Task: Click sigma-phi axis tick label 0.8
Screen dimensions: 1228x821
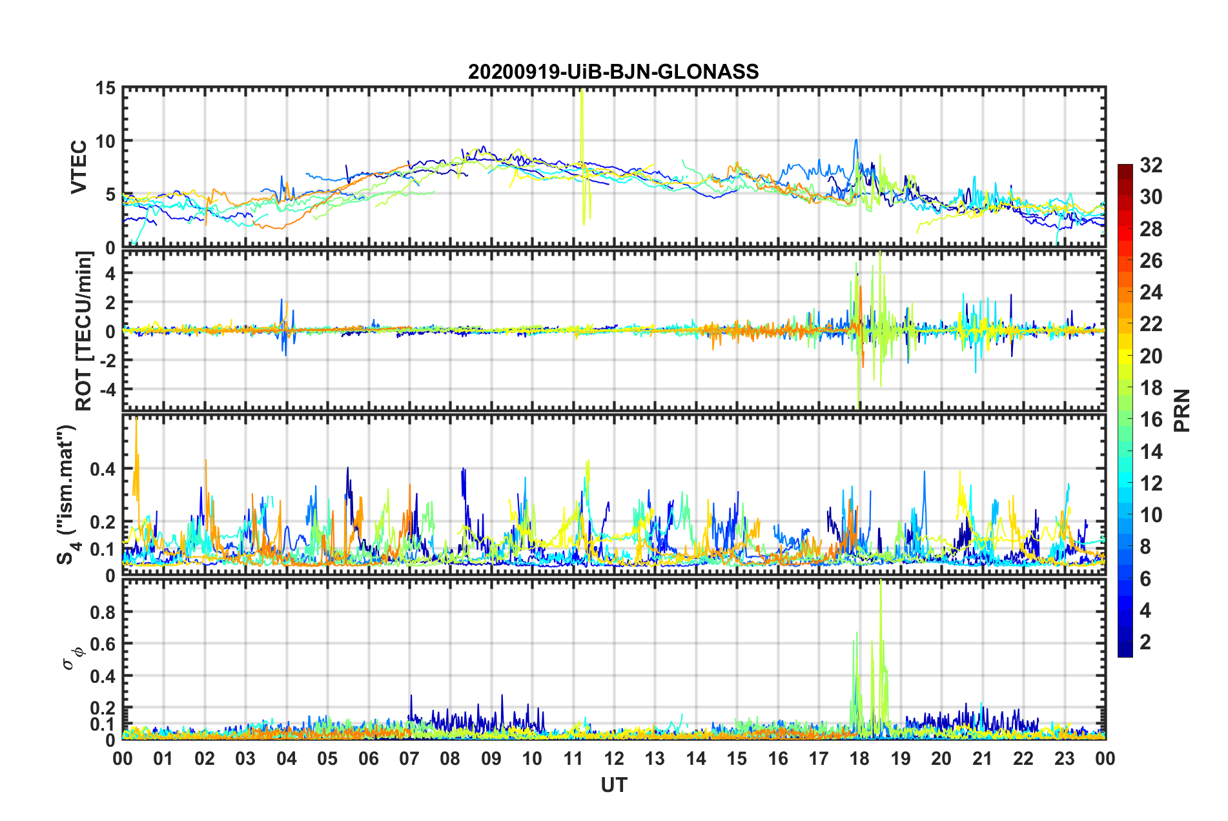Action: pyautogui.click(x=103, y=612)
